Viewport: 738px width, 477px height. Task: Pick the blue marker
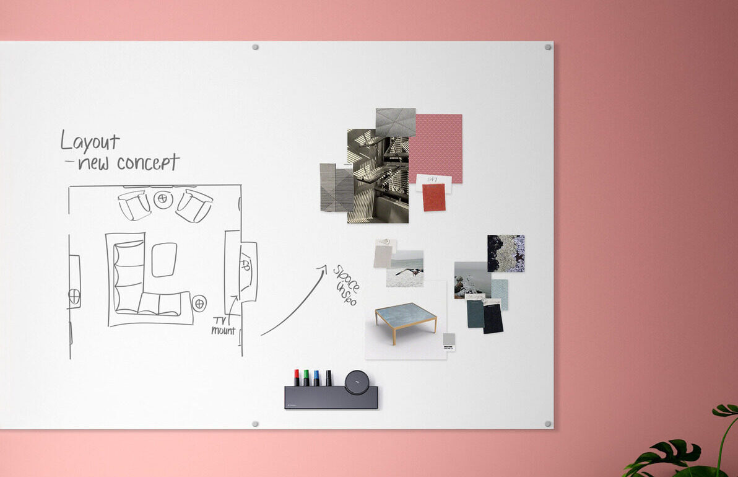[x=316, y=378]
